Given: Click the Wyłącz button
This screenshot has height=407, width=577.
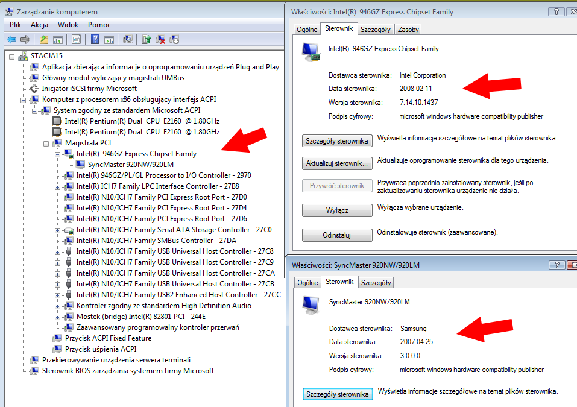Looking at the screenshot, I should [x=336, y=210].
